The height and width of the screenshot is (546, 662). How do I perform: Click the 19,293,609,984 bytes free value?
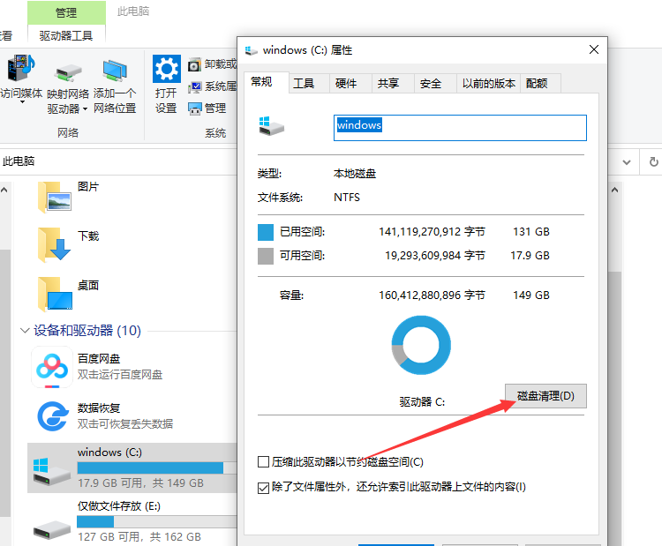pos(435,256)
